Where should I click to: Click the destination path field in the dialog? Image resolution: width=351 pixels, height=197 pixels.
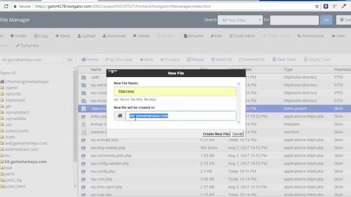[x=181, y=115]
